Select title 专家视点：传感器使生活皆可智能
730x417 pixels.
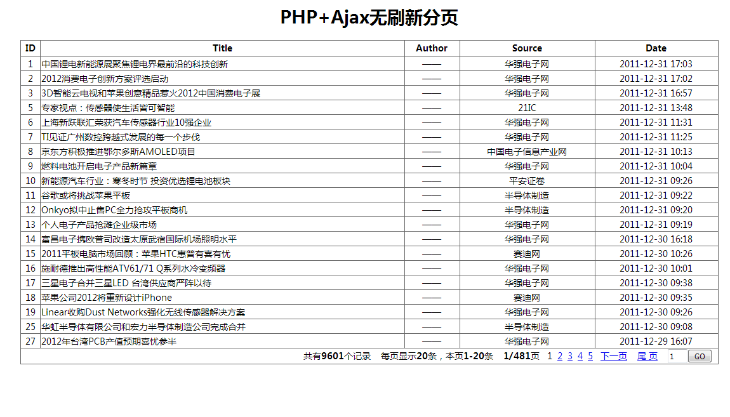click(108, 108)
